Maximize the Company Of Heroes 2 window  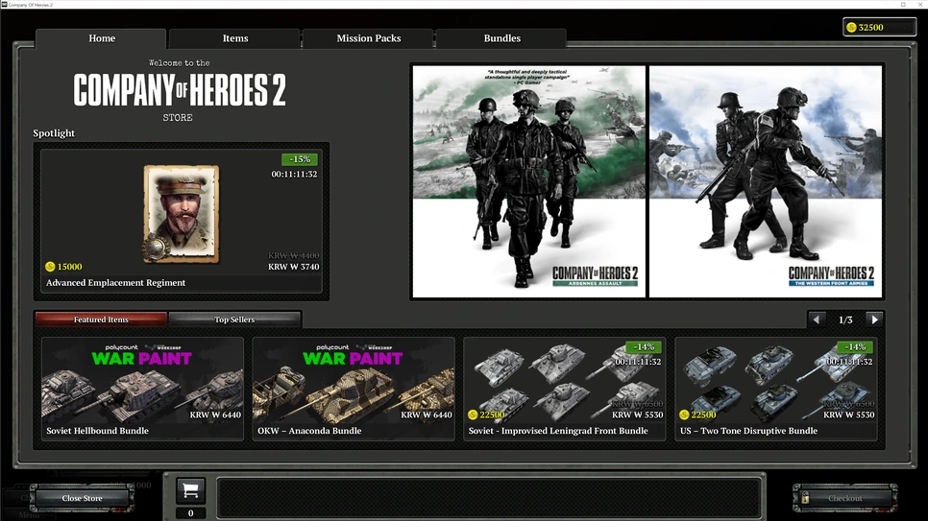point(903,4)
